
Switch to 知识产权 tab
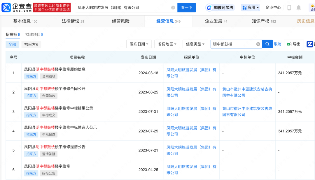[264, 21]
